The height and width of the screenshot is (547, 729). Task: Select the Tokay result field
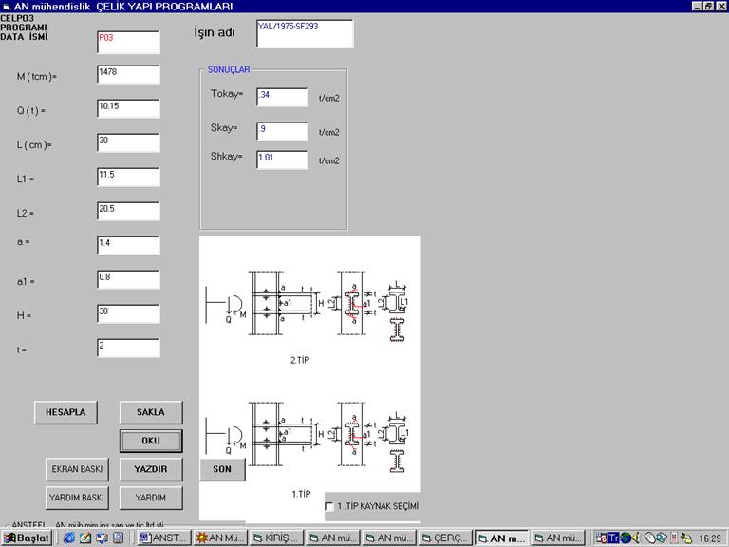[x=282, y=97]
